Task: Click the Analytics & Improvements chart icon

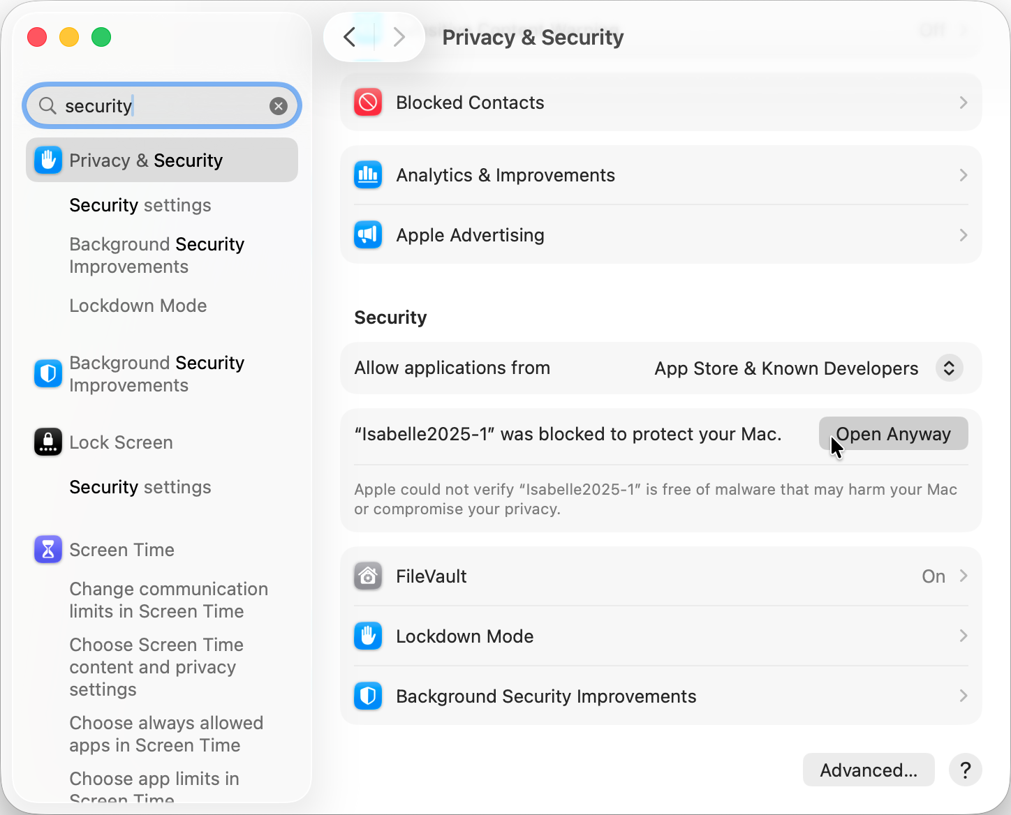Action: point(368,175)
